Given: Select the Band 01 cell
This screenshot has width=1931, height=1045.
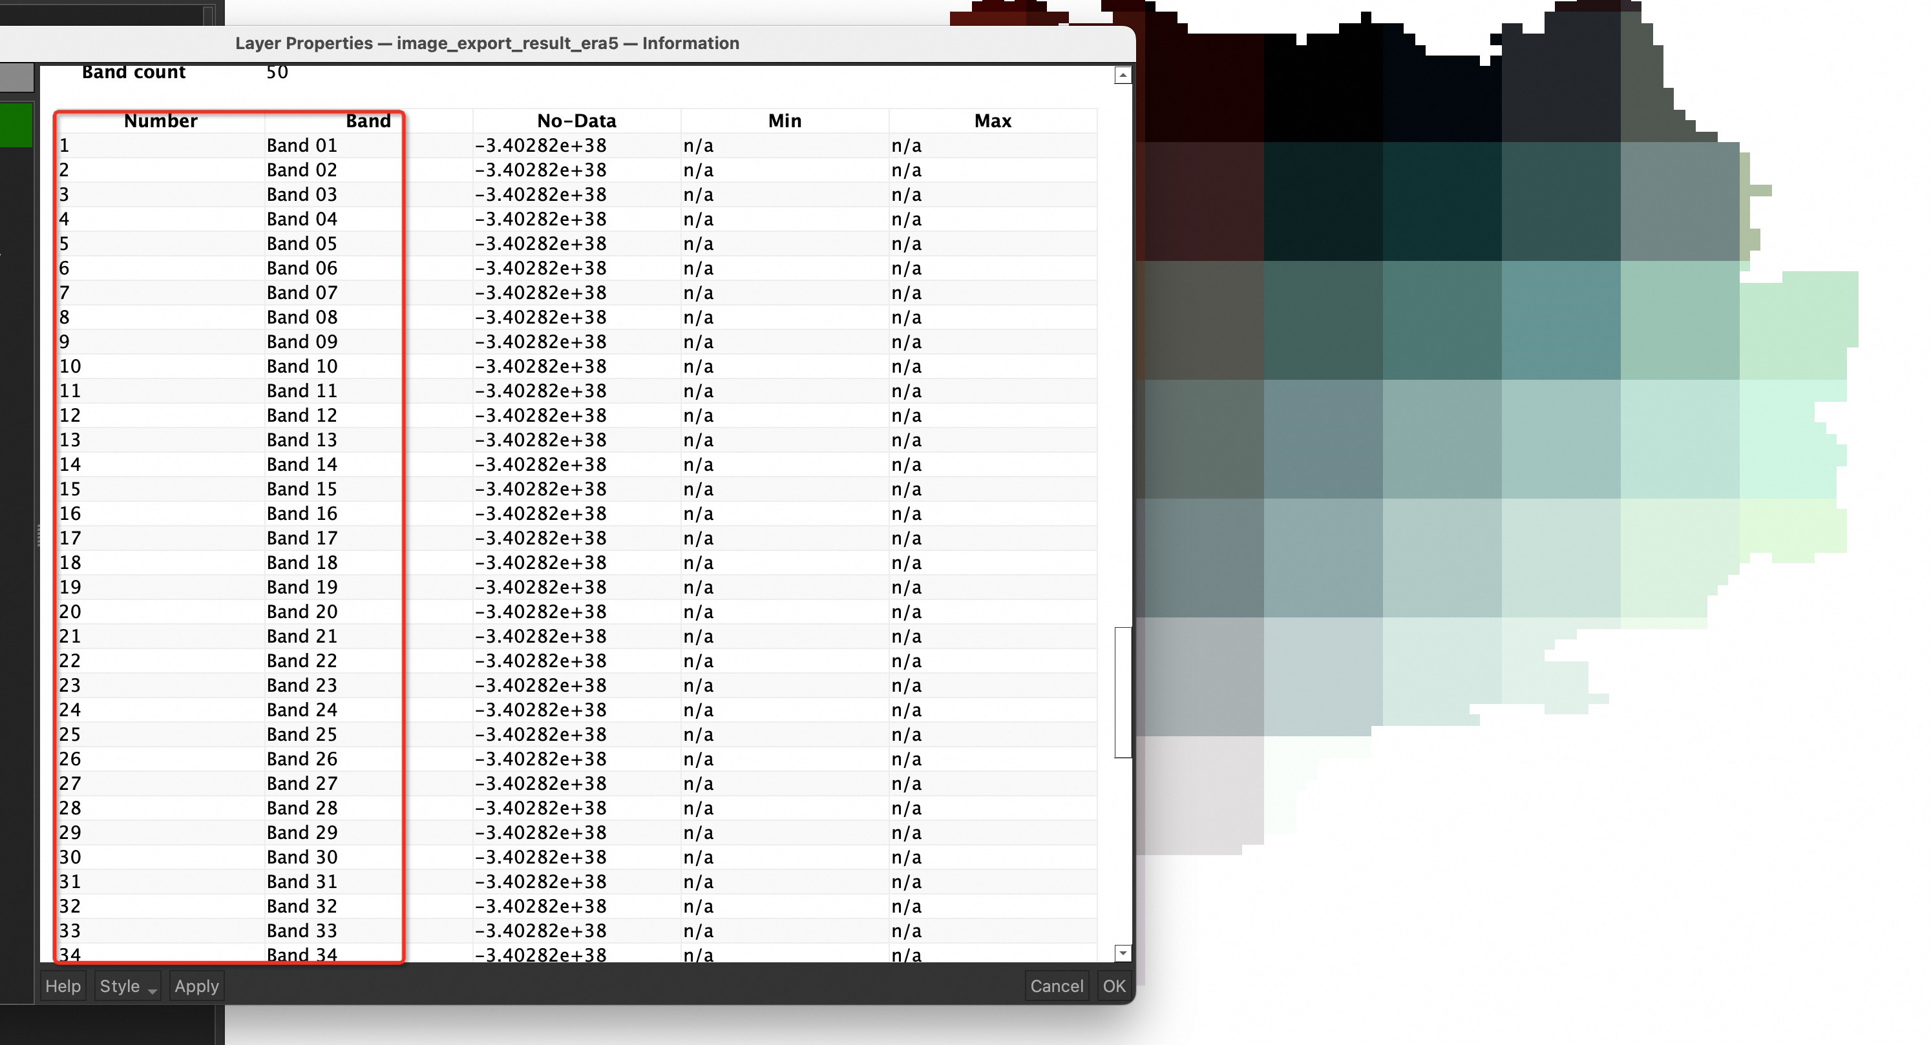Looking at the screenshot, I should pyautogui.click(x=302, y=145).
